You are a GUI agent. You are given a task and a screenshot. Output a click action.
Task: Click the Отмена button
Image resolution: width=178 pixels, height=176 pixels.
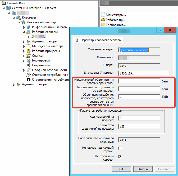[x=143, y=169]
